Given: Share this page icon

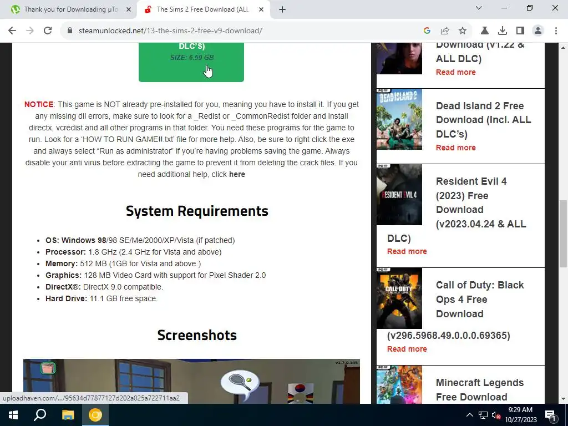Looking at the screenshot, I should click(x=445, y=31).
